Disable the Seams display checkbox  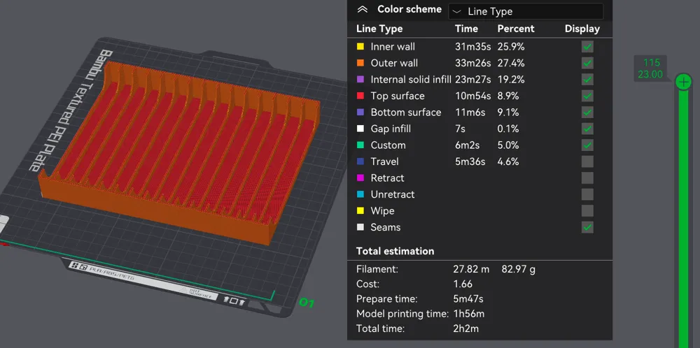pyautogui.click(x=587, y=227)
